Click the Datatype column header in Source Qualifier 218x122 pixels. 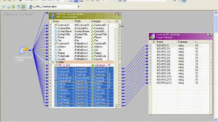(x=98, y=21)
